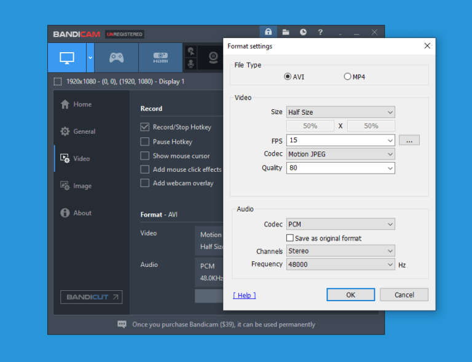Open the output folder icon in the title bar
472x362 pixels.
[x=286, y=32]
